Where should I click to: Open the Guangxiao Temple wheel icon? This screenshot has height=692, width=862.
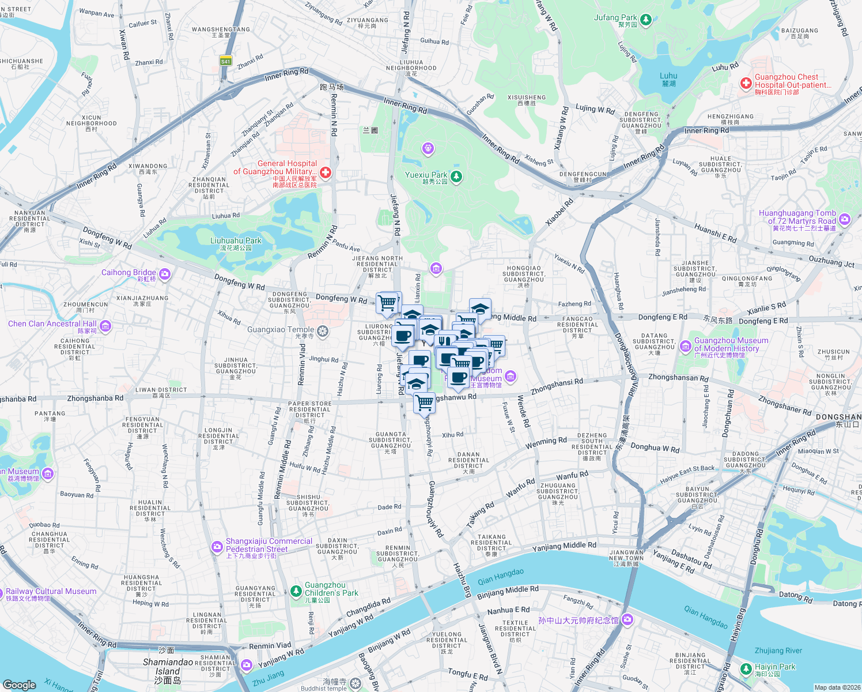pyautogui.click(x=323, y=331)
